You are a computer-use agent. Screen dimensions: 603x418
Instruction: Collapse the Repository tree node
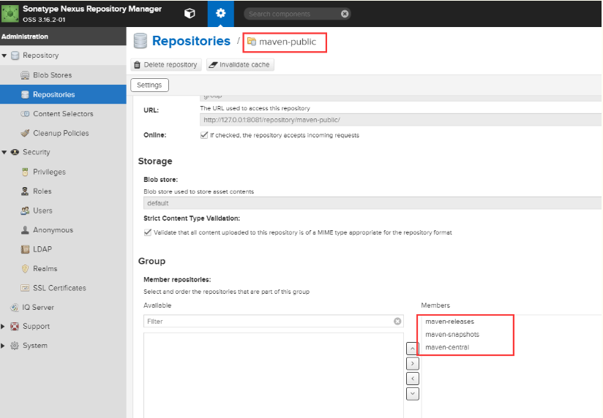click(4, 56)
